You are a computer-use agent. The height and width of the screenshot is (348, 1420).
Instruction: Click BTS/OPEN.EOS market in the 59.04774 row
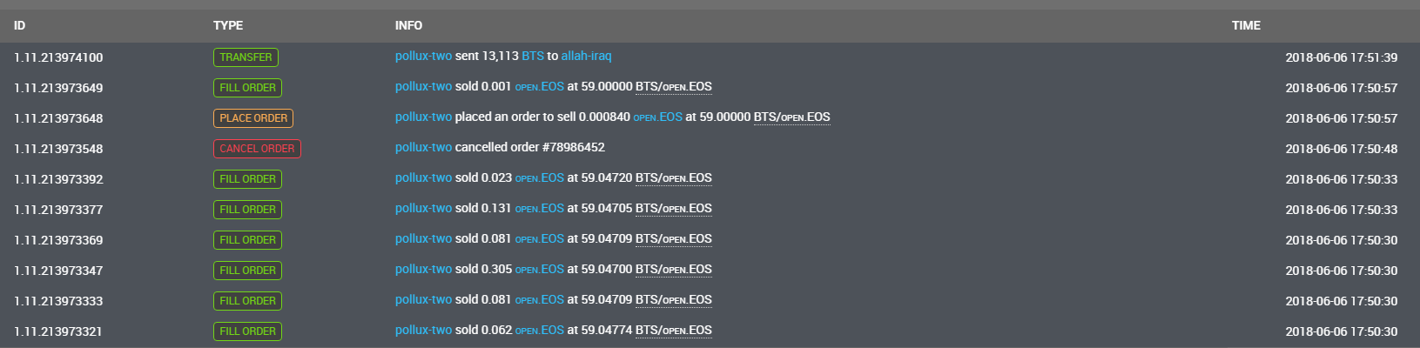click(x=674, y=330)
